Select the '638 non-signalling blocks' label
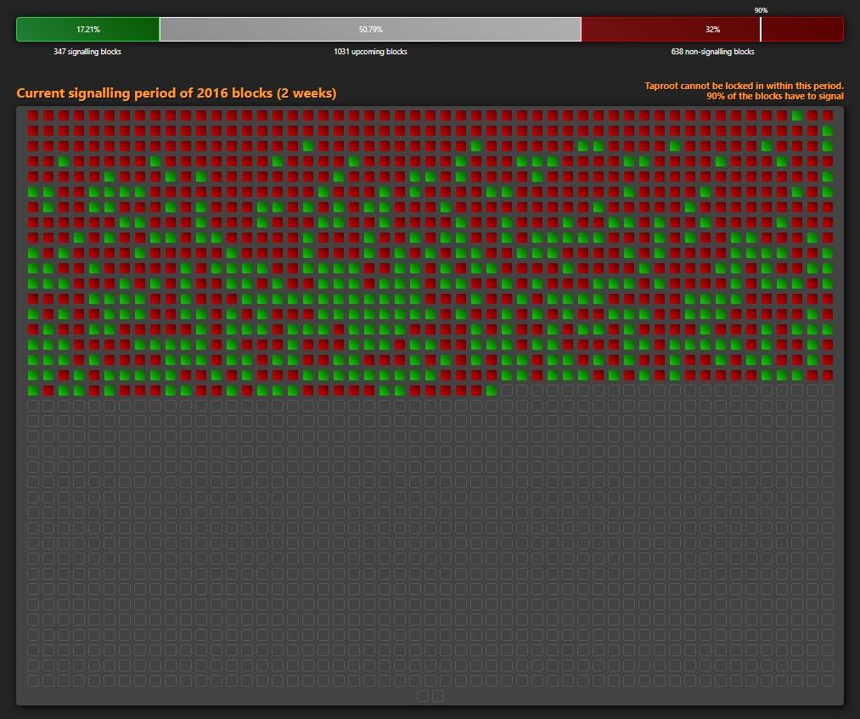The image size is (860, 719). (712, 52)
